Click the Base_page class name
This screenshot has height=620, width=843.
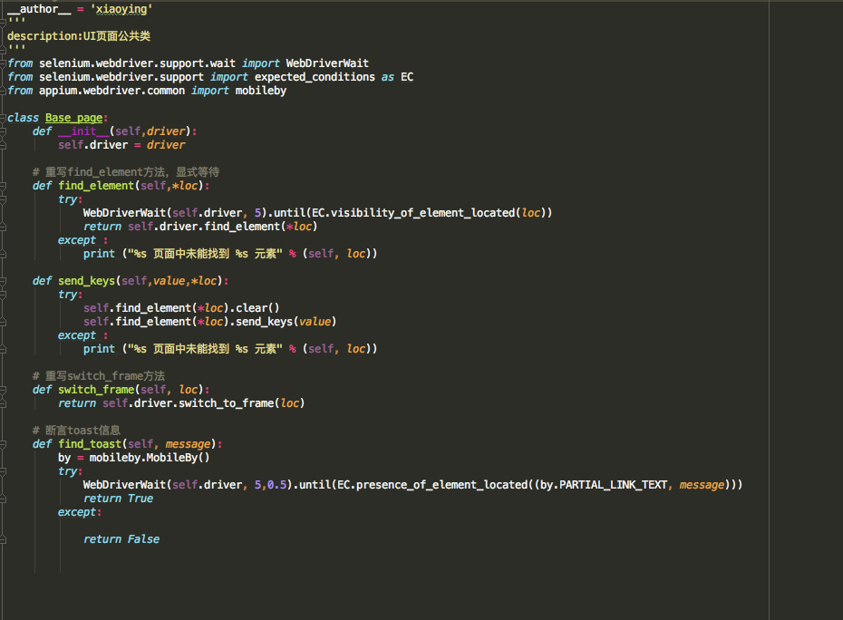(x=73, y=118)
